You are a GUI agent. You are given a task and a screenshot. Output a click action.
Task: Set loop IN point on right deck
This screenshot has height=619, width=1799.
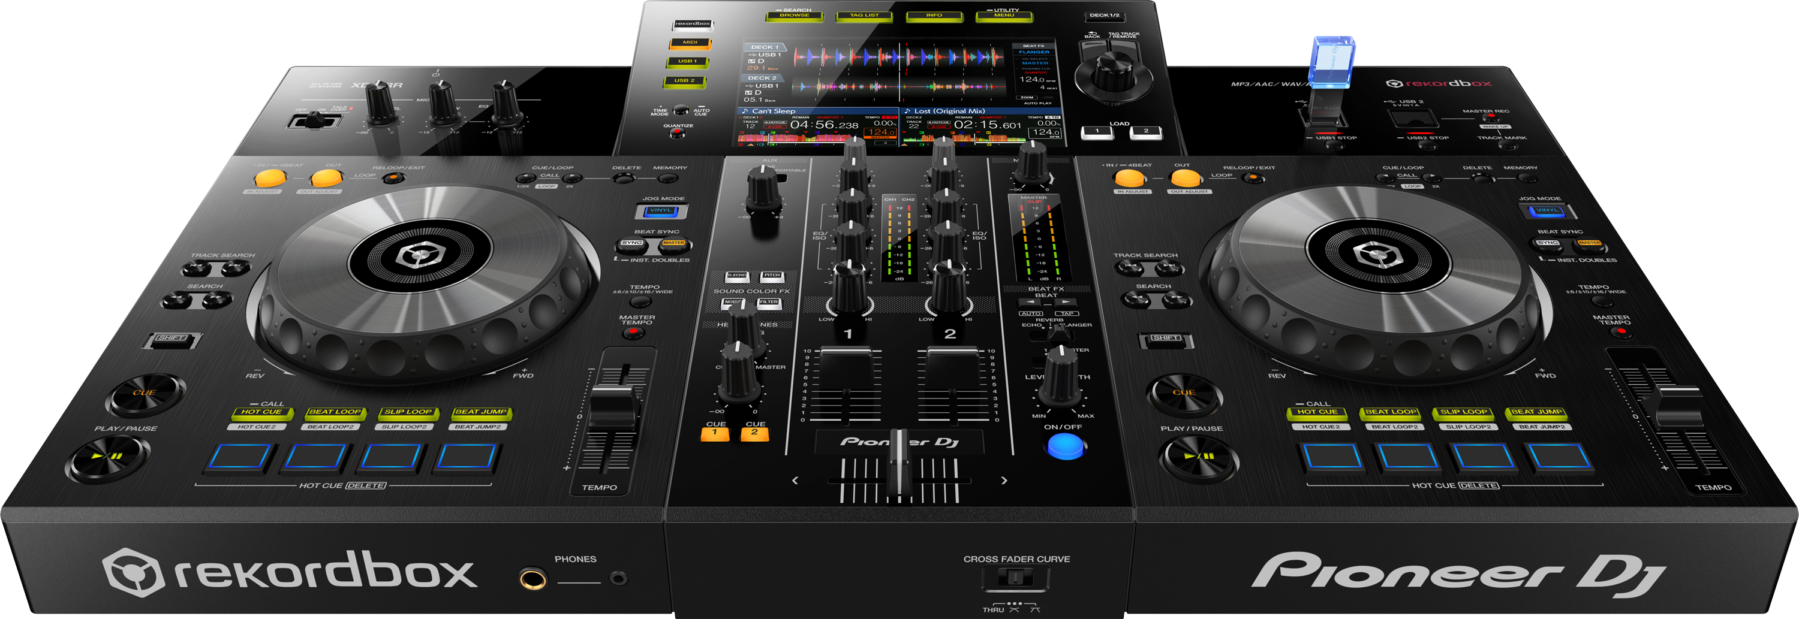click(1130, 177)
